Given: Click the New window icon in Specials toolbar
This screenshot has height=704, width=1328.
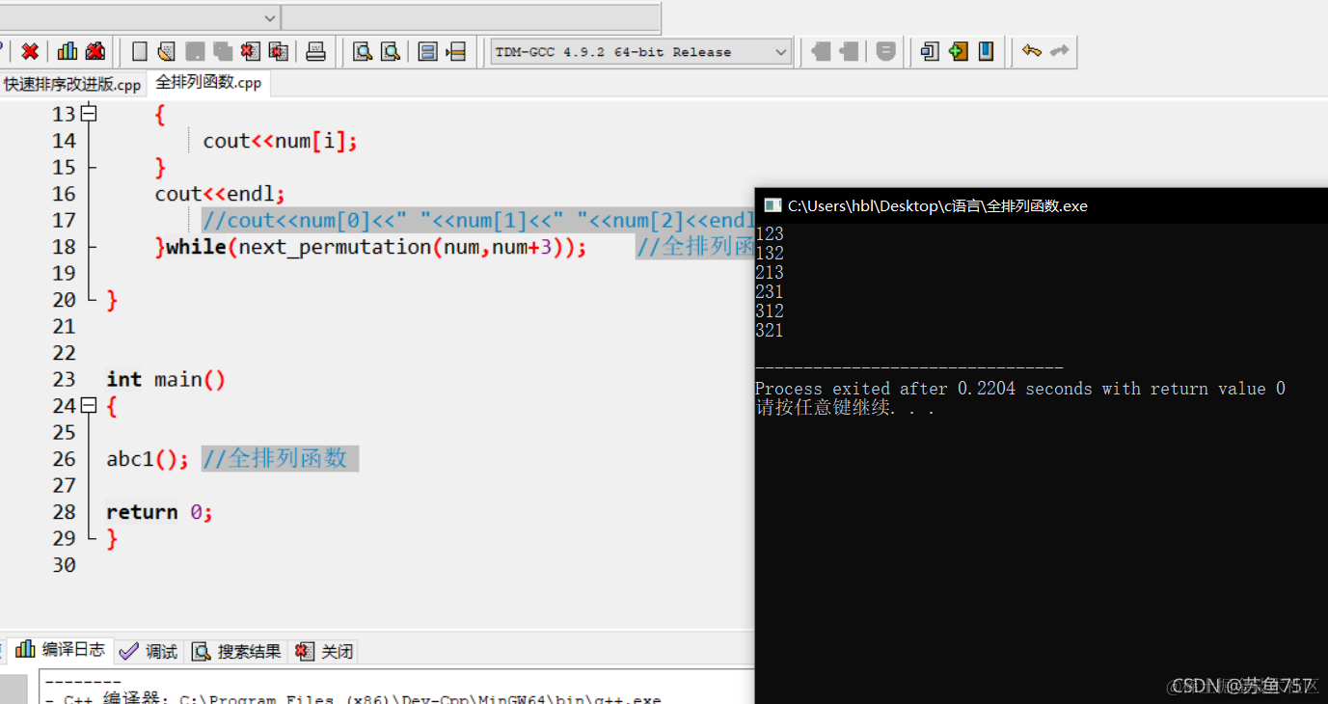Looking at the screenshot, I should [930, 51].
